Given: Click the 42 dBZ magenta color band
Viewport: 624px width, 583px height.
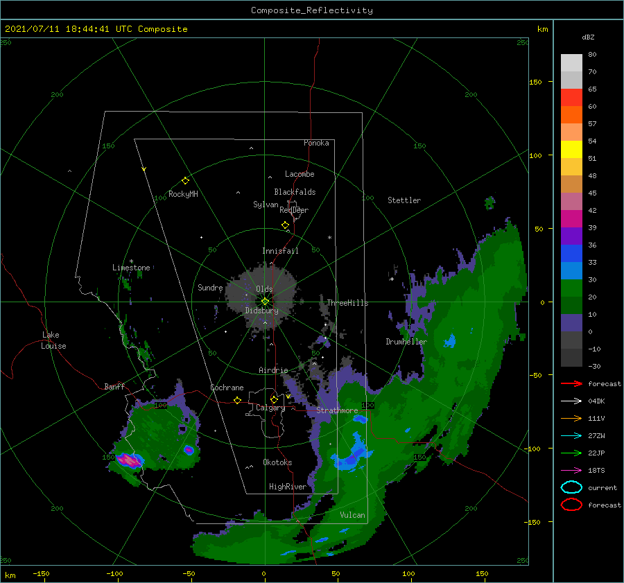Looking at the screenshot, I should pyautogui.click(x=571, y=219).
